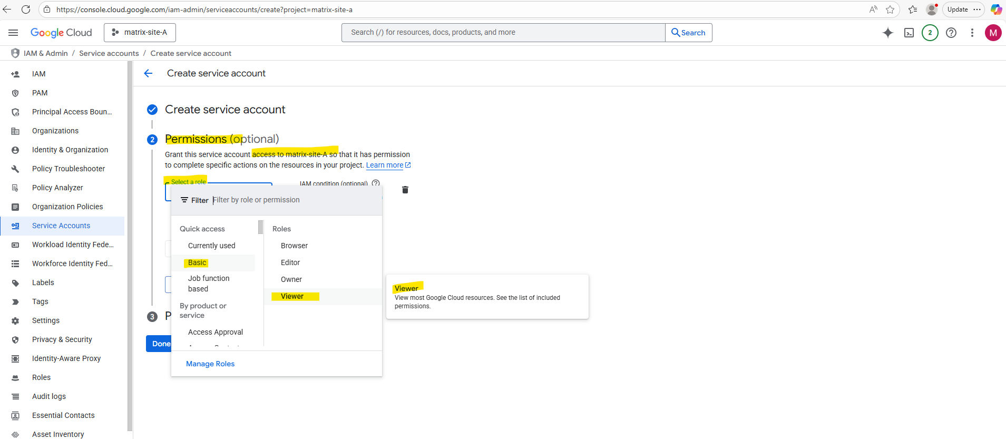Go back using the arrow beside Create service account
This screenshot has width=1006, height=439.
click(x=149, y=73)
